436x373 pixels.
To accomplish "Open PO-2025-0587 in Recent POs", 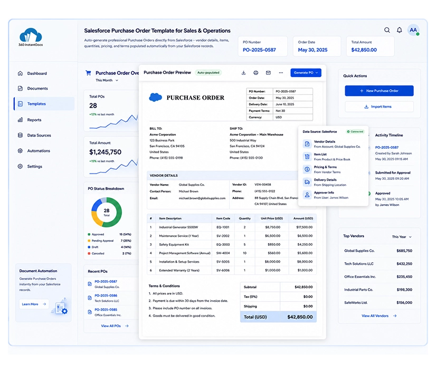I will [x=106, y=281].
